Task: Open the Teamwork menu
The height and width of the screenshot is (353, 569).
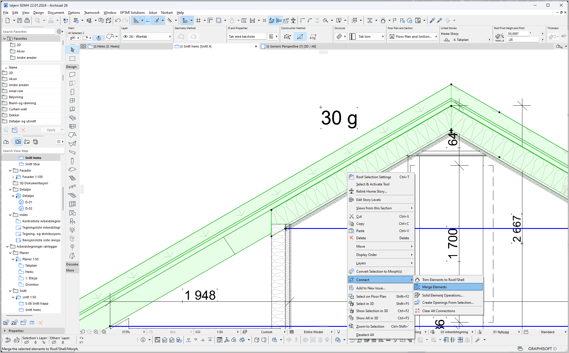Action: click(x=92, y=13)
